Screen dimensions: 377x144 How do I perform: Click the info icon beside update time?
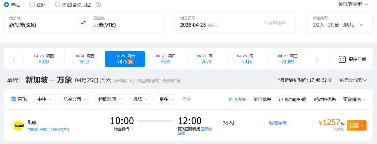click(330, 80)
